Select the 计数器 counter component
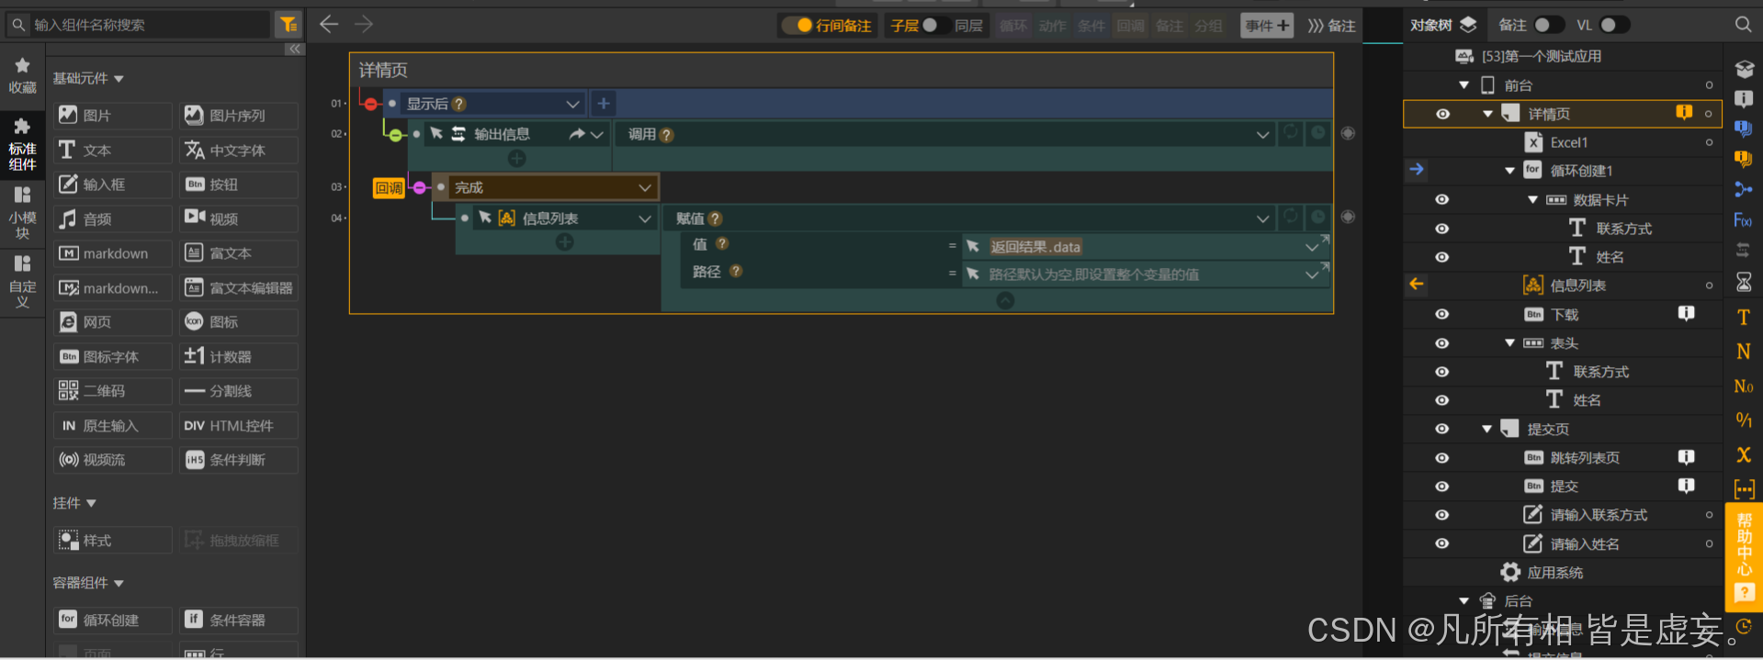The image size is (1763, 660). [239, 357]
